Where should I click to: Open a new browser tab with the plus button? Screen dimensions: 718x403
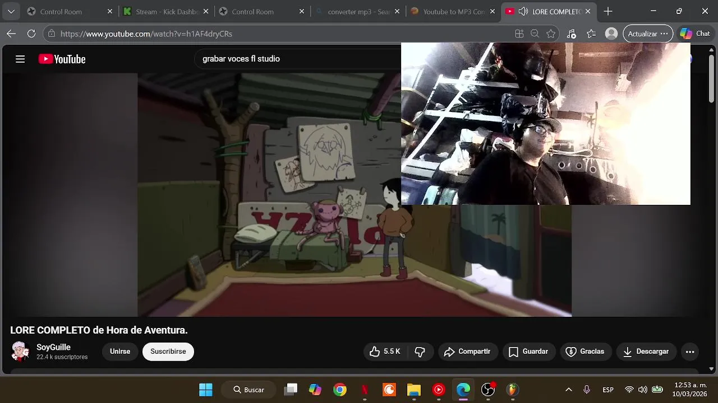[608, 11]
